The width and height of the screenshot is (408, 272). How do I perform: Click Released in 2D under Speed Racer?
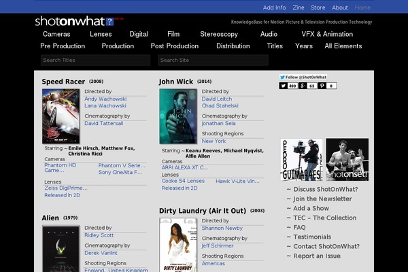point(62,195)
